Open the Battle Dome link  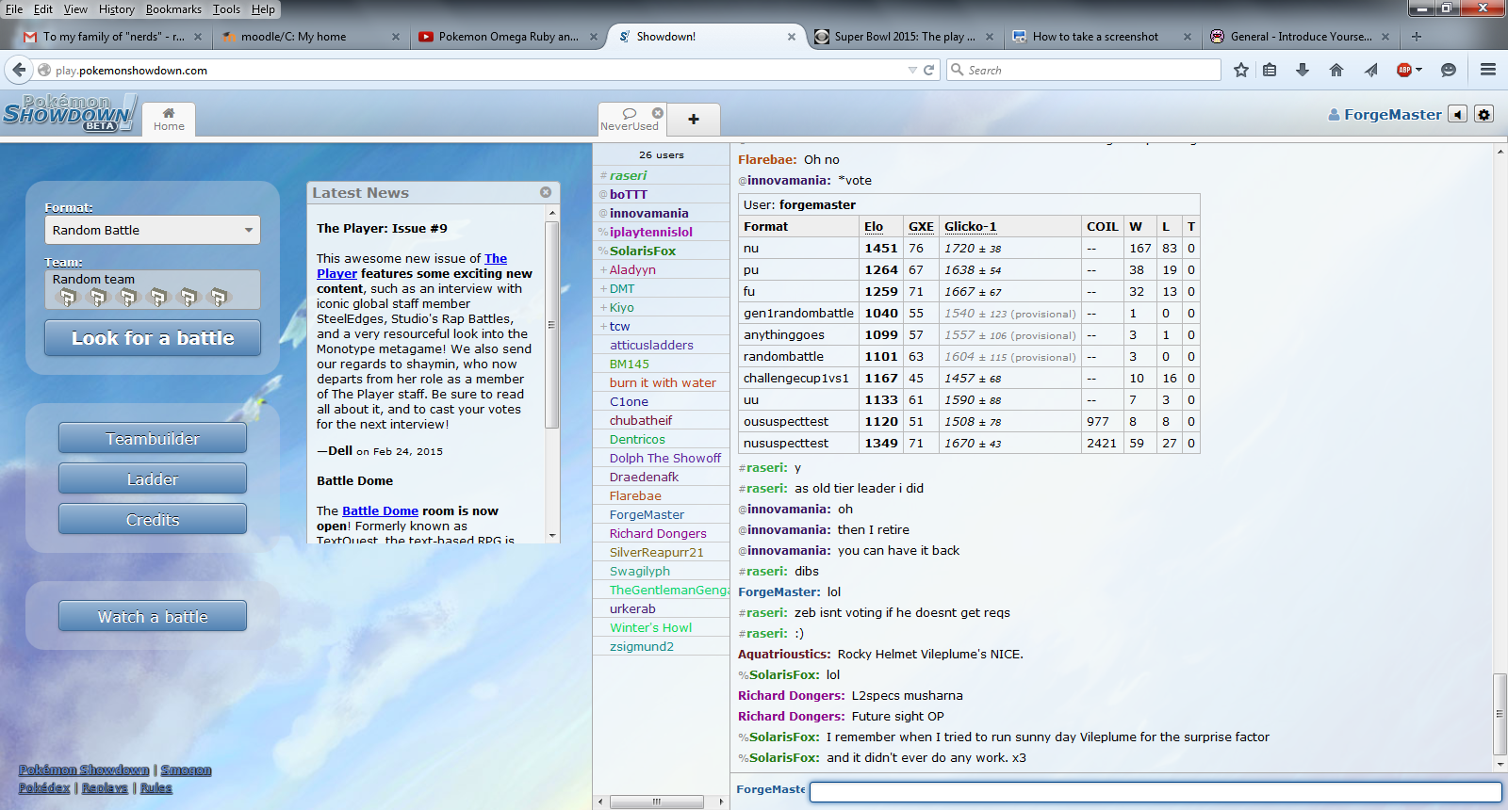pyautogui.click(x=380, y=510)
